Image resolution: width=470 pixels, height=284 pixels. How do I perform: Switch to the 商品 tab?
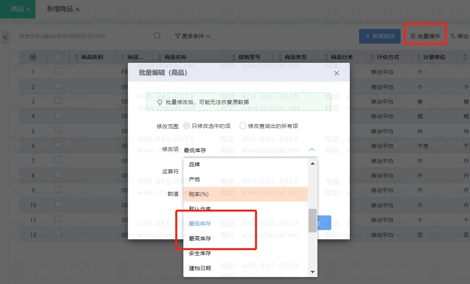[17, 9]
